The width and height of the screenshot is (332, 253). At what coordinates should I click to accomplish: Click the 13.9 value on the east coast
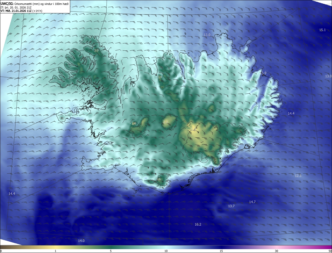[263, 73]
